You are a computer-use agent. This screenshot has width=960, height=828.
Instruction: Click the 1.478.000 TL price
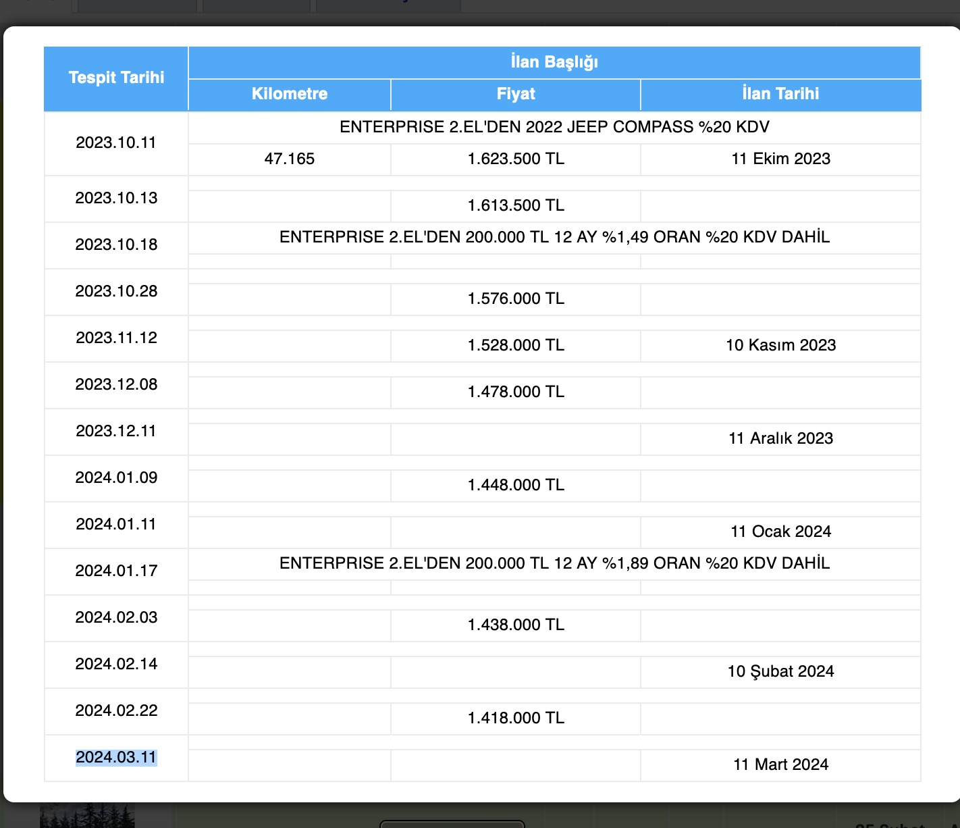tap(516, 392)
